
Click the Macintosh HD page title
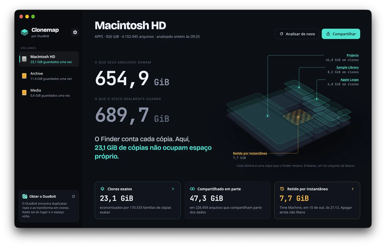[x=130, y=25]
